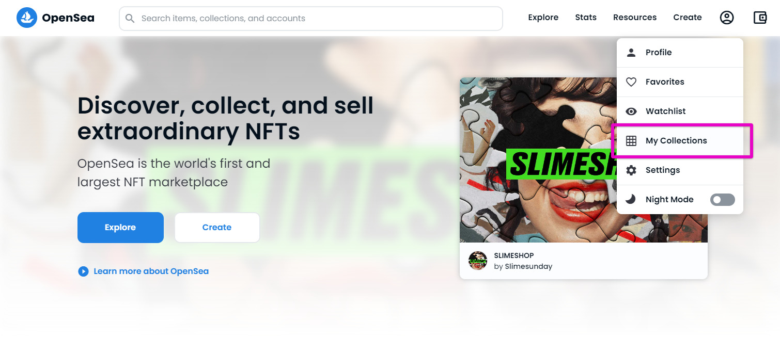
Task: Click the white Create button
Action: click(217, 228)
